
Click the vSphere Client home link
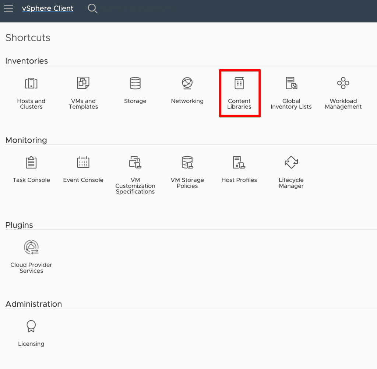click(47, 8)
